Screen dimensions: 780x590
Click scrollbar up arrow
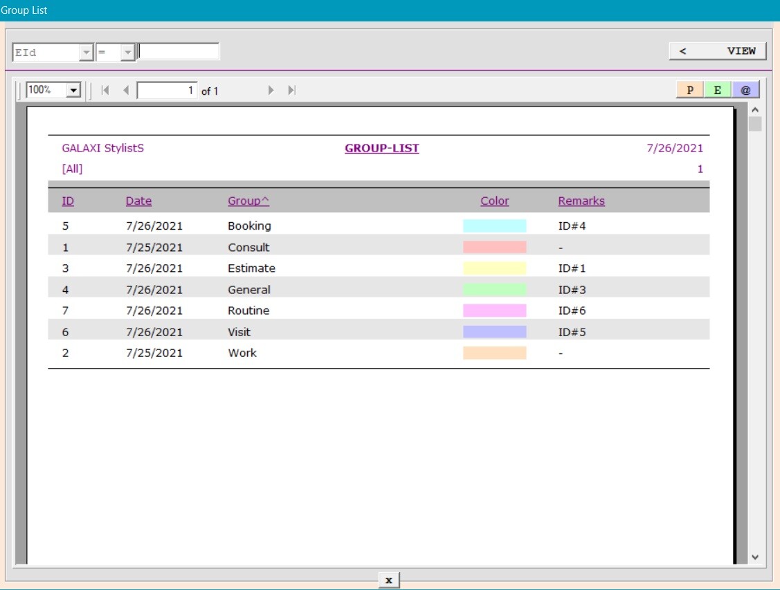[x=754, y=110]
